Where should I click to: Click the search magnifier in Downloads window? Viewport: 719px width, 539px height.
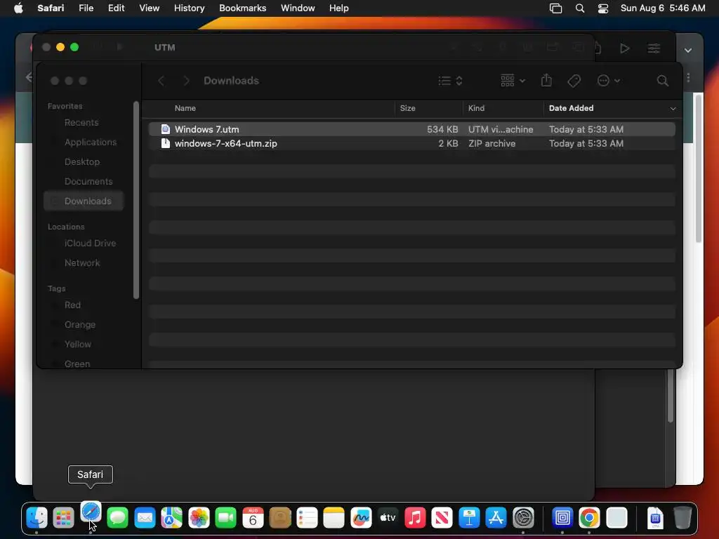pos(663,81)
